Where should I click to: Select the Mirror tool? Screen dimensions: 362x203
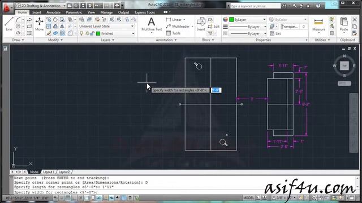tap(62, 27)
